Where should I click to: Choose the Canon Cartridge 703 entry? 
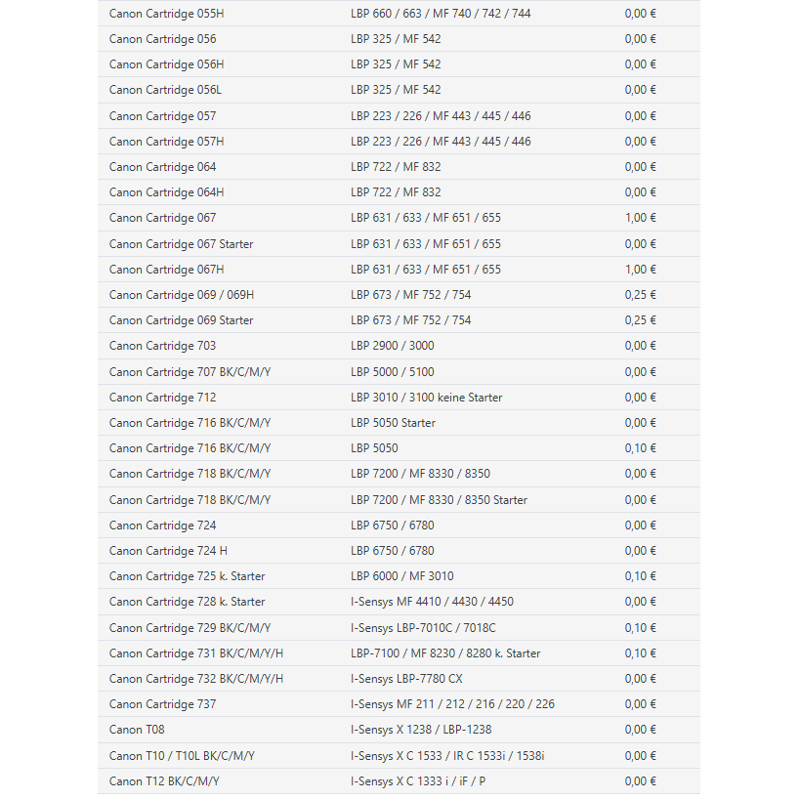click(162, 346)
